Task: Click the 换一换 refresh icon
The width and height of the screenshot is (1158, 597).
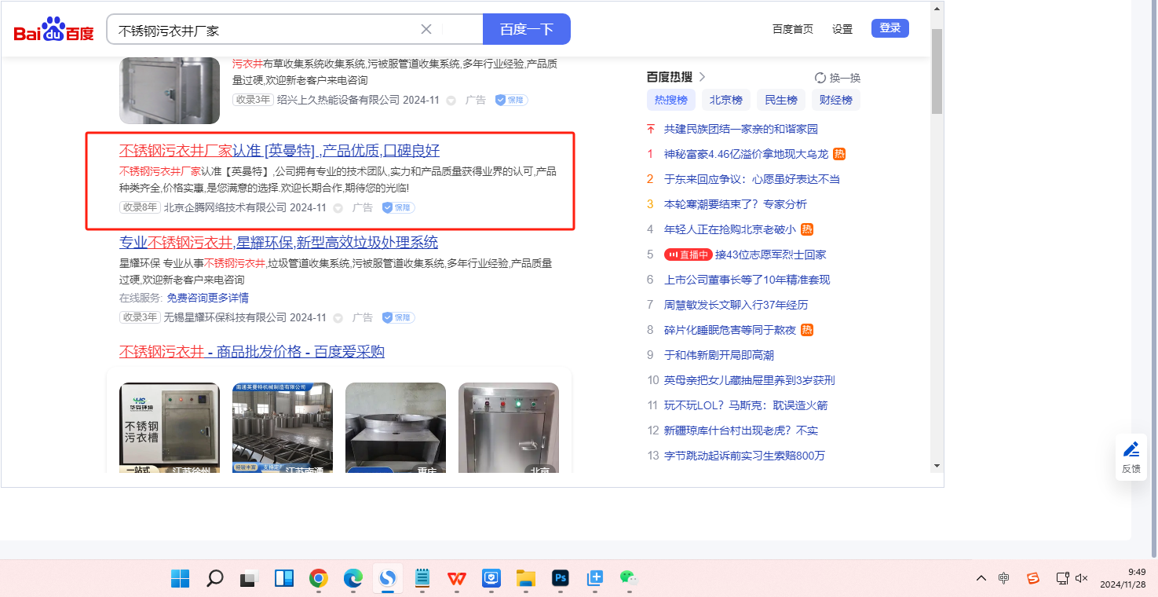Action: [820, 78]
